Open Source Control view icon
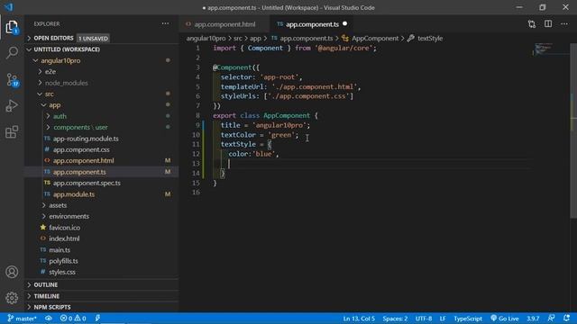 (x=12, y=80)
